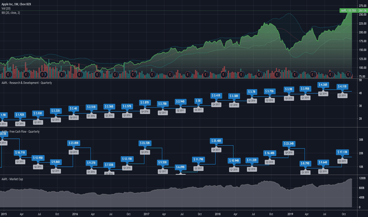
Task: Click the $ 3.75B R&D data label
Action: coord(270,91)
